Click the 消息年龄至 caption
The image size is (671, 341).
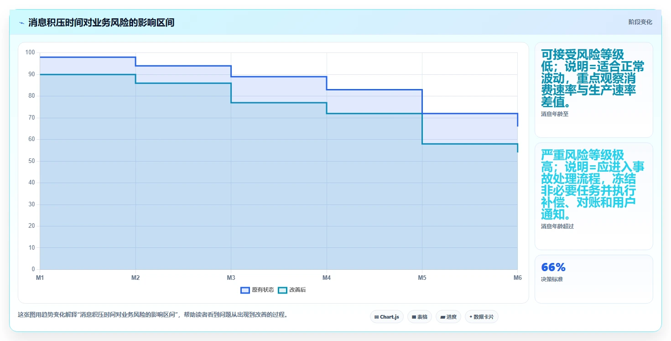555,114
